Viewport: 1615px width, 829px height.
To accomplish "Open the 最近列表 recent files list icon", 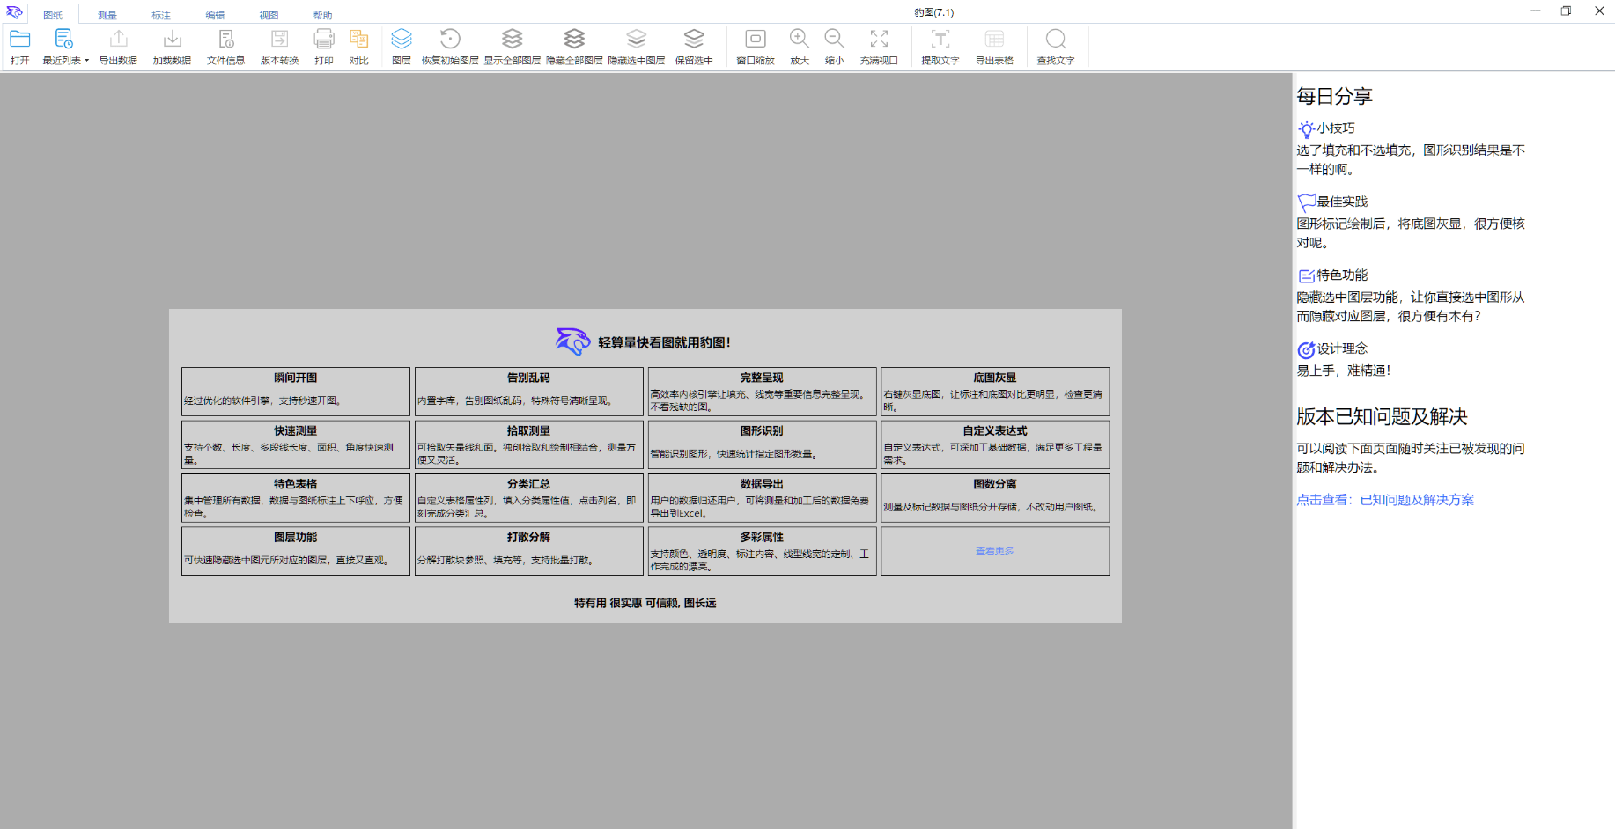I will 63,39.
